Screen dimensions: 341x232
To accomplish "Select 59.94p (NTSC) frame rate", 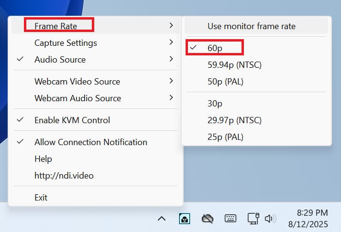I will click(x=234, y=65).
